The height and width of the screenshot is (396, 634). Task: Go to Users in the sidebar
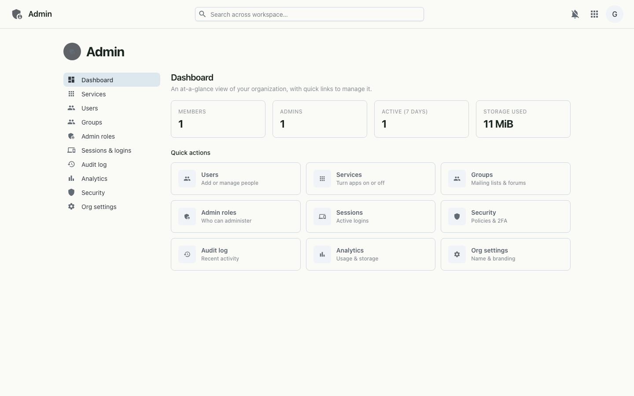pyautogui.click(x=112, y=108)
